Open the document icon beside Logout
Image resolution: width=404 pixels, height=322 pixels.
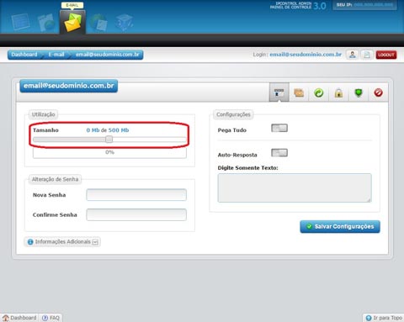[x=367, y=55]
